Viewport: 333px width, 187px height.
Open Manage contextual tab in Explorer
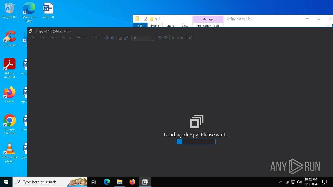point(208,19)
